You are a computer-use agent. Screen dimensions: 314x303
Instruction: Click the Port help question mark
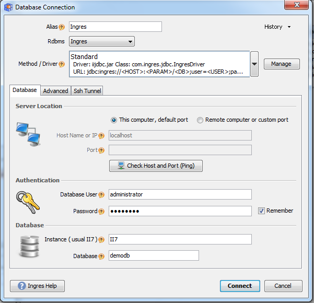[x=101, y=150]
